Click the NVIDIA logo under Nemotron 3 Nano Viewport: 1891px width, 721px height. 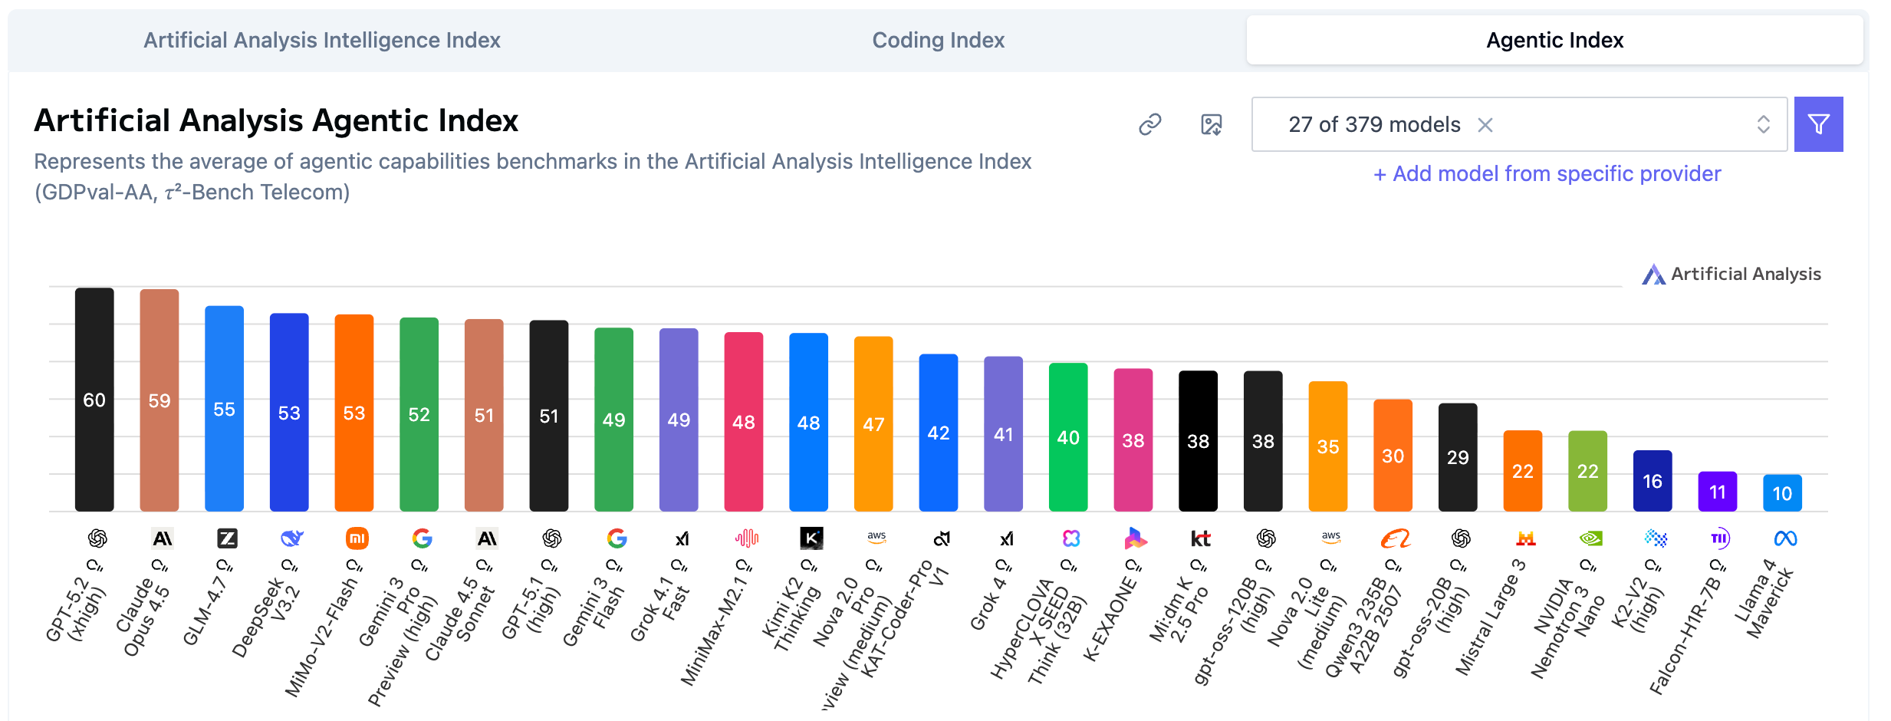coord(1590,538)
